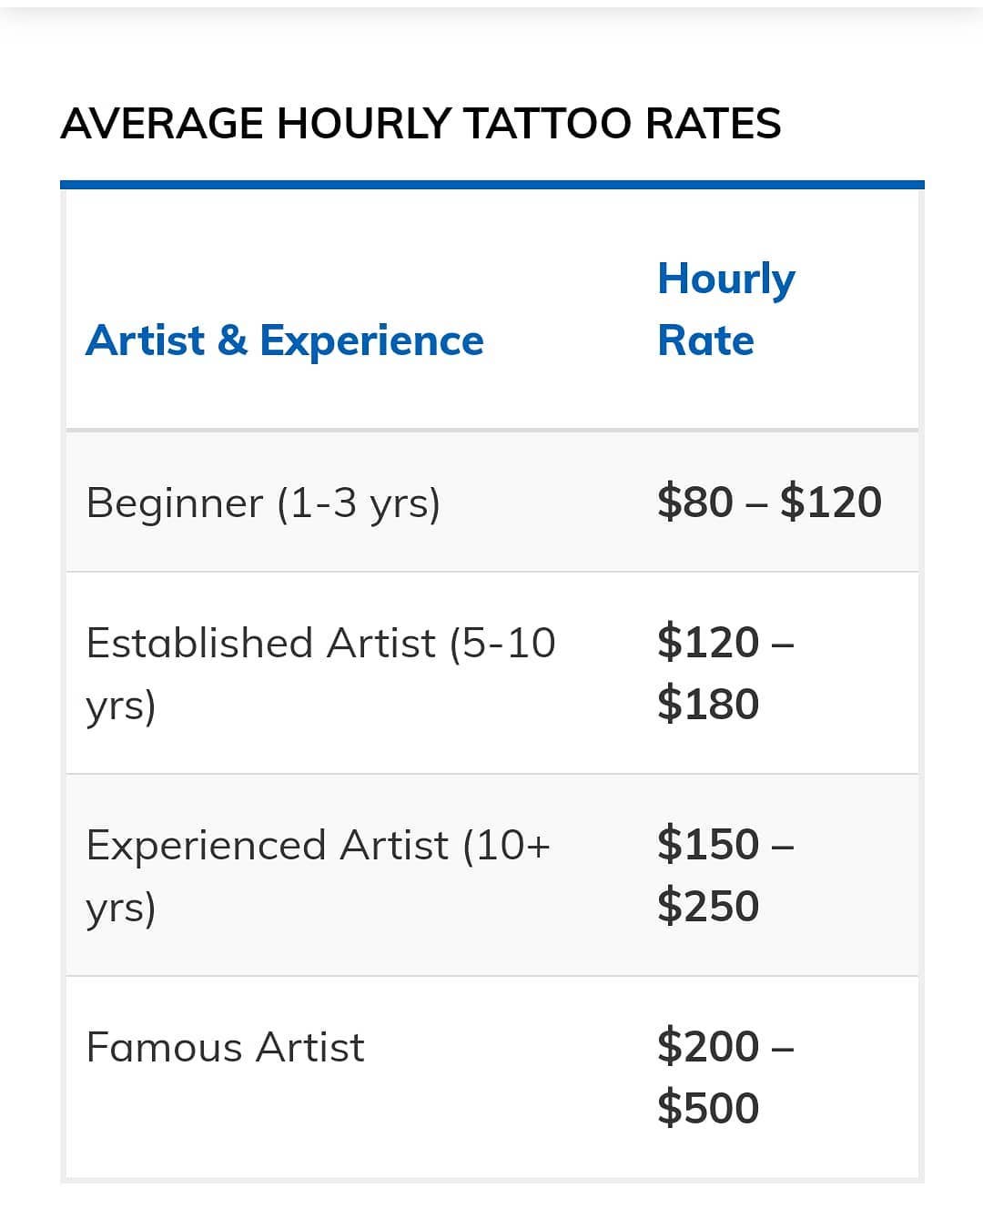The width and height of the screenshot is (983, 1229).
Task: Select the $80 beginner starting rate
Action: 694,503
